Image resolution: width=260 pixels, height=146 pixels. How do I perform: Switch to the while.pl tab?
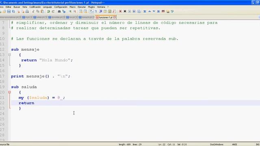click(40, 17)
